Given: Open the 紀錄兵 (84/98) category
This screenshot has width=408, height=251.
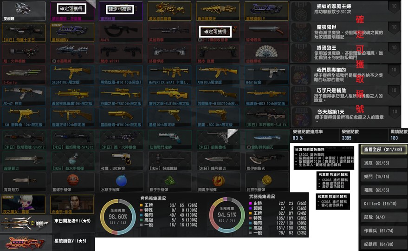Looking at the screenshot, I should pyautogui.click(x=384, y=244).
